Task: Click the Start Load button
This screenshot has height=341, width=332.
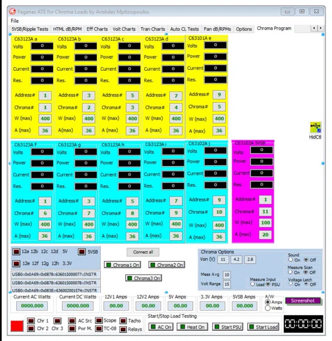Action: point(263,327)
